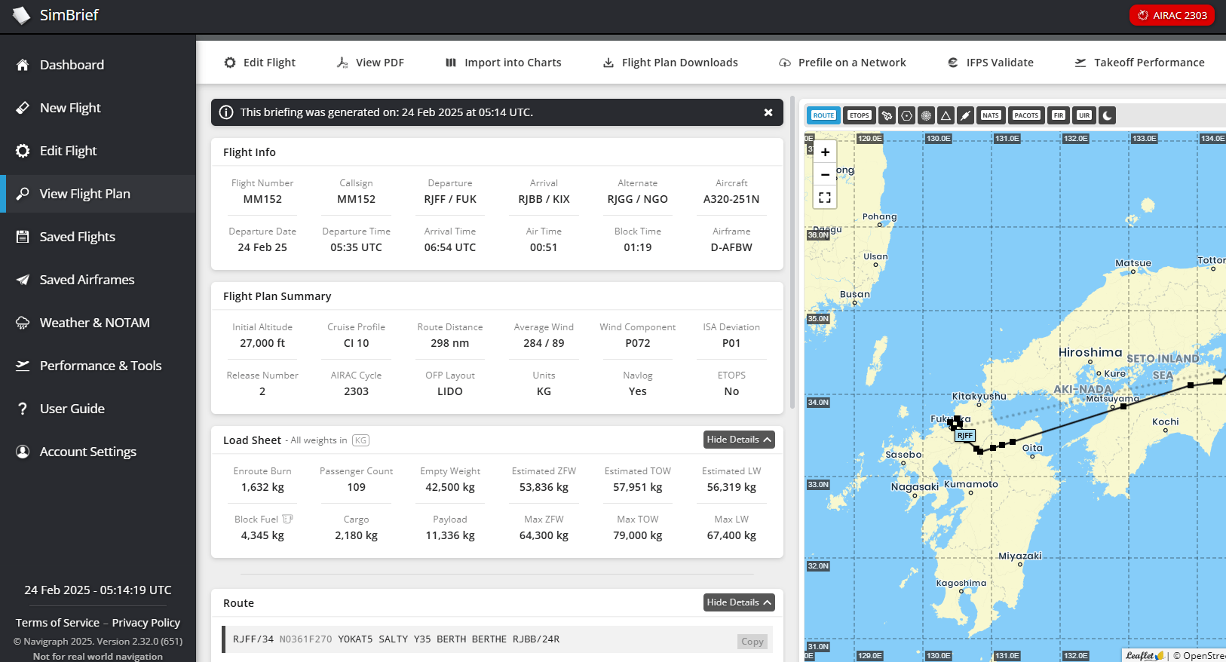The width and height of the screenshot is (1226, 662).
Task: Click alternate value RJGG / NGO
Action: [x=638, y=199]
